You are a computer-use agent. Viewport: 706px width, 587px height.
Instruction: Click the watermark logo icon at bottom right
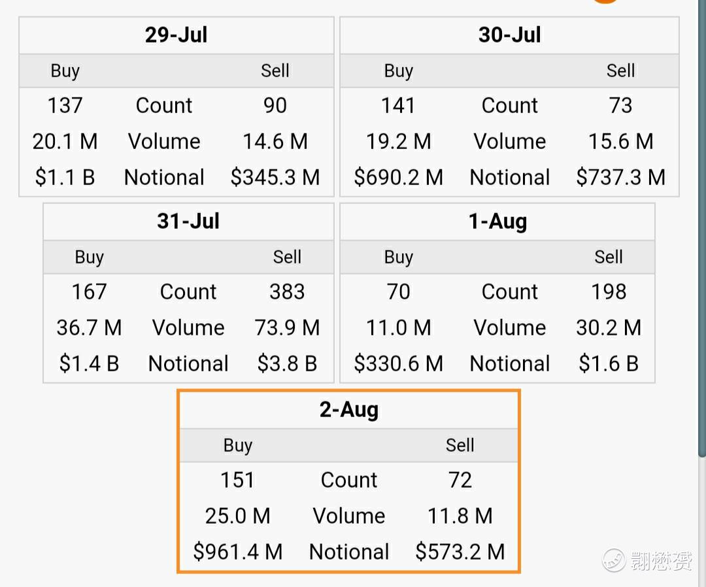coord(614,560)
